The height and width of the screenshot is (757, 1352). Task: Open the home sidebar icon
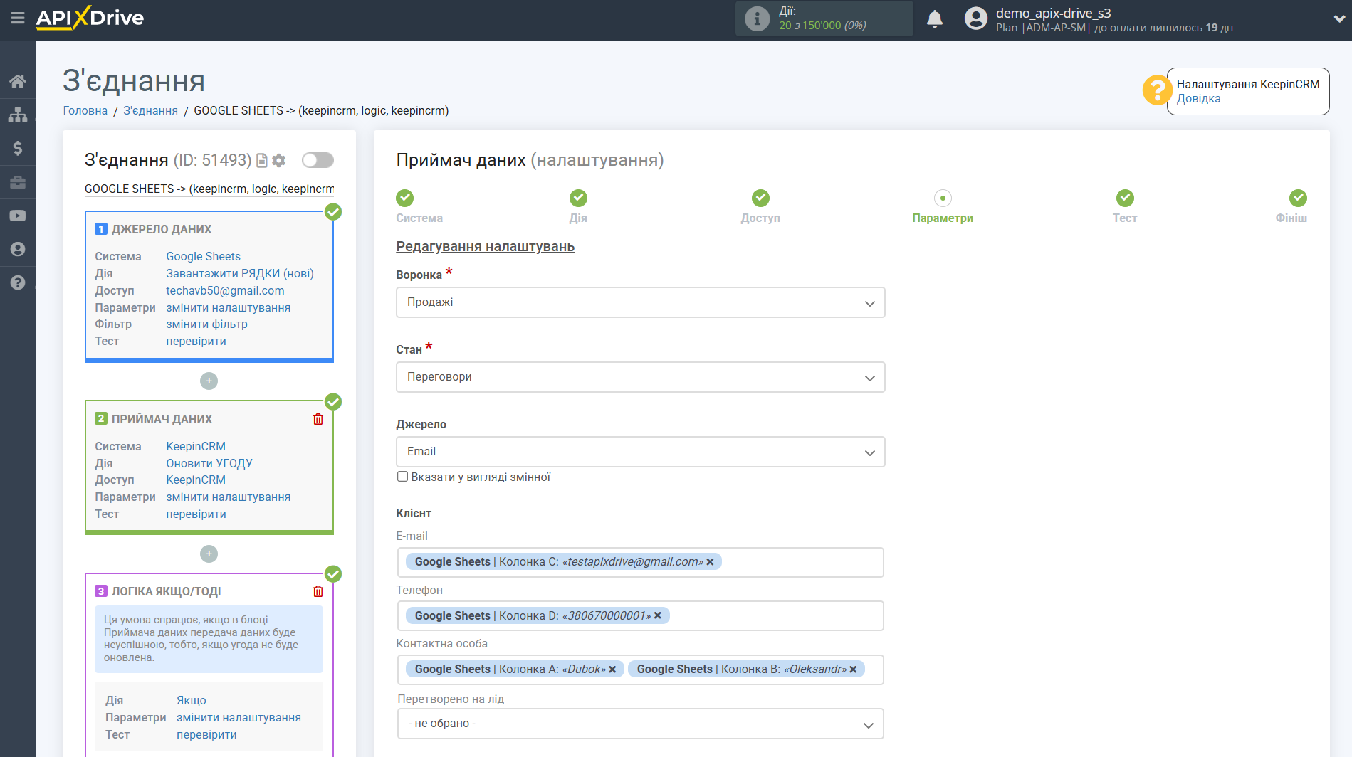point(18,81)
